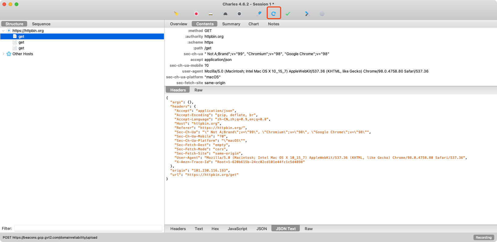Toggle throttling with the turtle icon

(225, 14)
